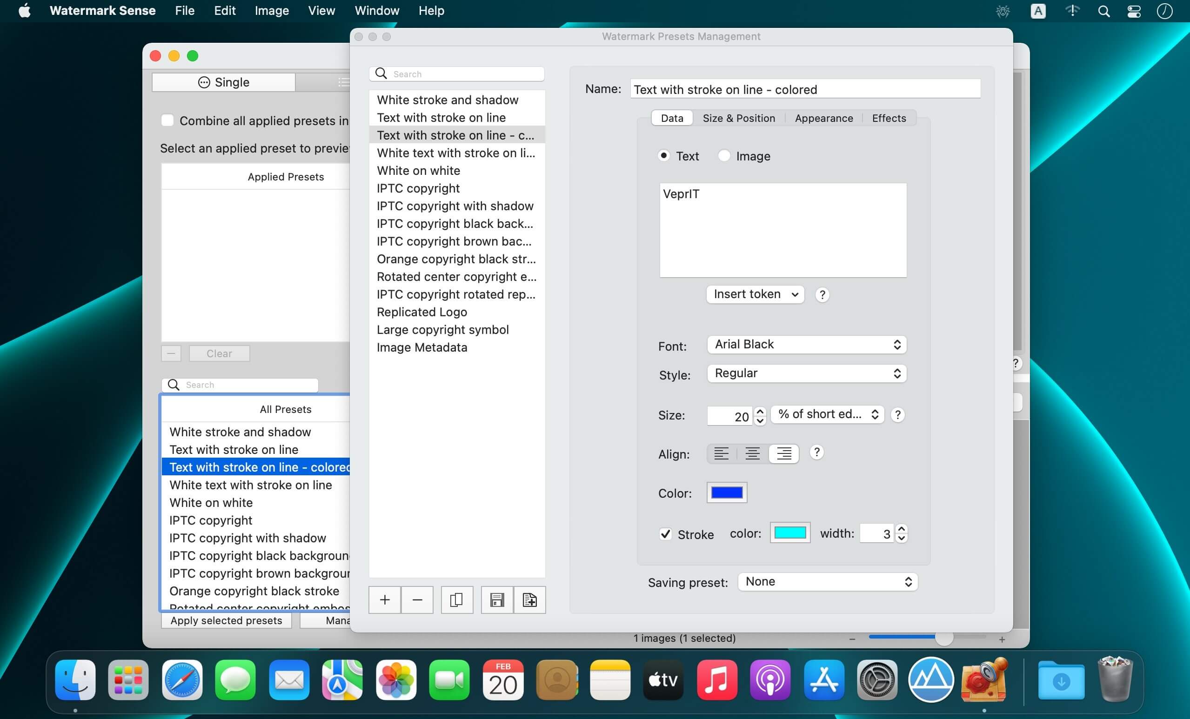Select the Data tab

click(x=672, y=118)
